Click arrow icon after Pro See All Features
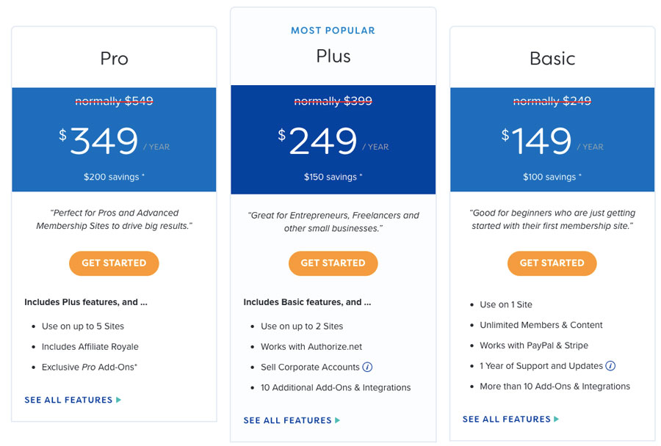 point(119,401)
